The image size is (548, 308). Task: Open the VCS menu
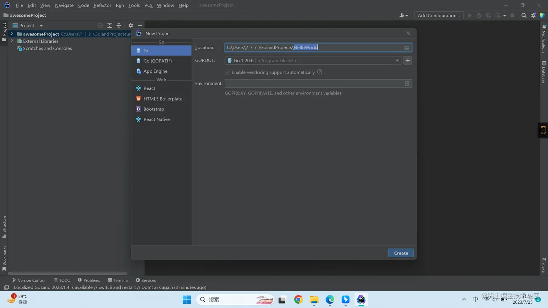click(x=148, y=5)
